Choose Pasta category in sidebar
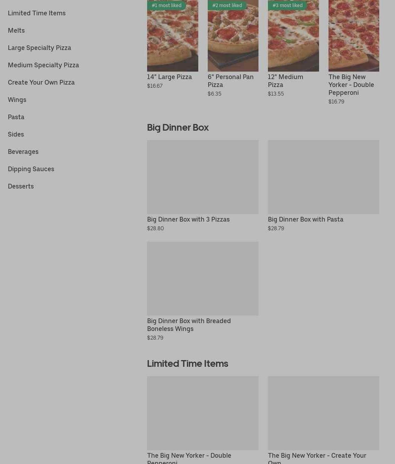Viewport: 395px width, 464px height. point(16,117)
